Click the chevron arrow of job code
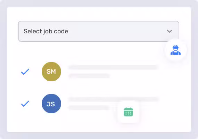Viewport: 198px width, 139px height. (169, 31)
